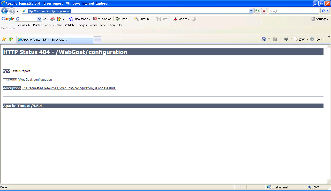Select the Apache Tomcat Error report tab

tap(55, 40)
